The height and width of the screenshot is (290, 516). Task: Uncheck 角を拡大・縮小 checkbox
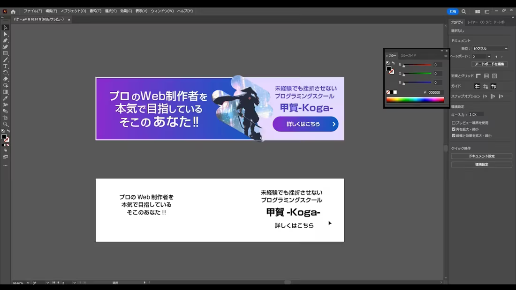coord(454,129)
